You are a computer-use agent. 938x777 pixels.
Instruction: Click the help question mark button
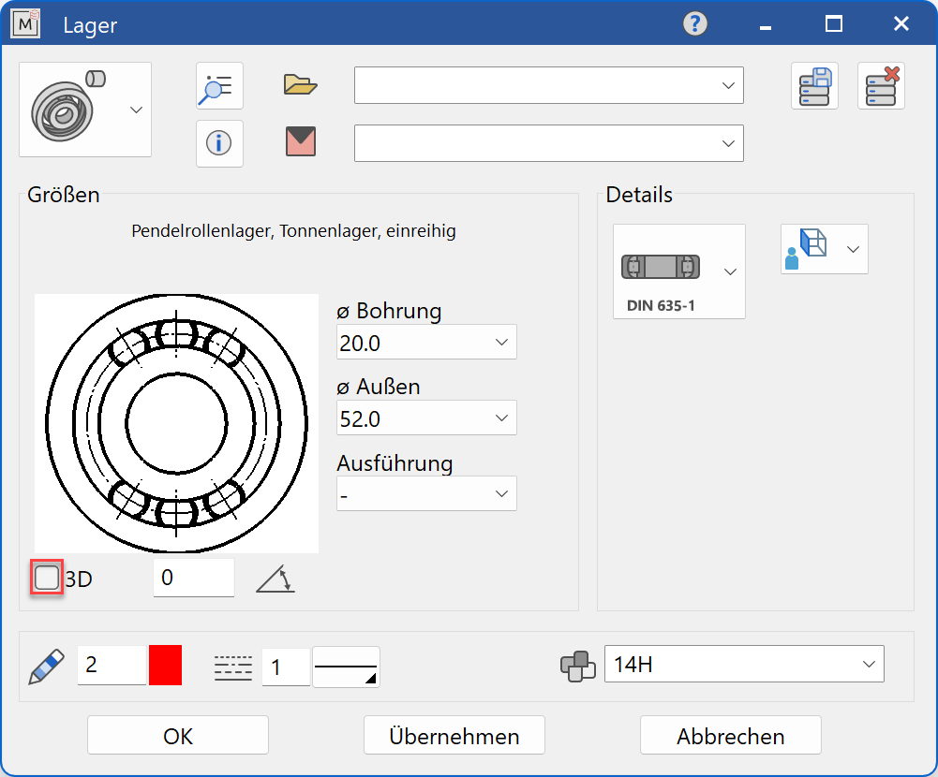695,24
